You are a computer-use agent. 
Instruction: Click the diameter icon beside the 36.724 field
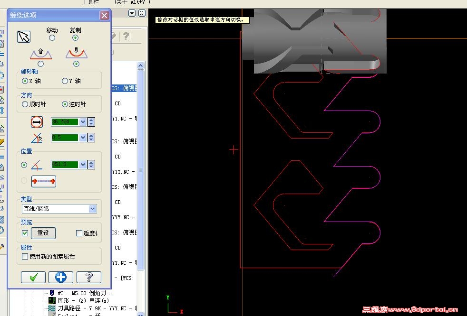(x=37, y=122)
